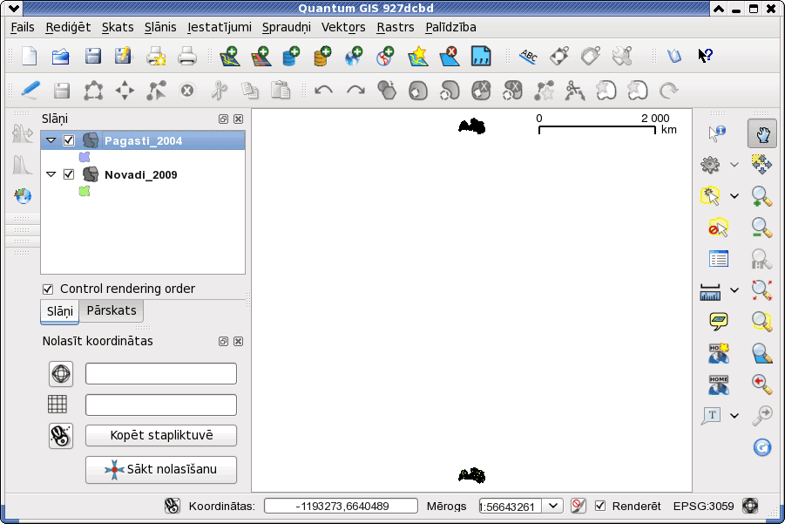Add a vector layer
The image size is (785, 524).
coord(230,56)
